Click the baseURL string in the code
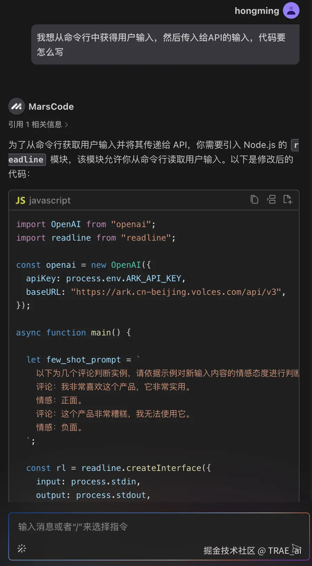This screenshot has height=566, width=312. click(177, 292)
